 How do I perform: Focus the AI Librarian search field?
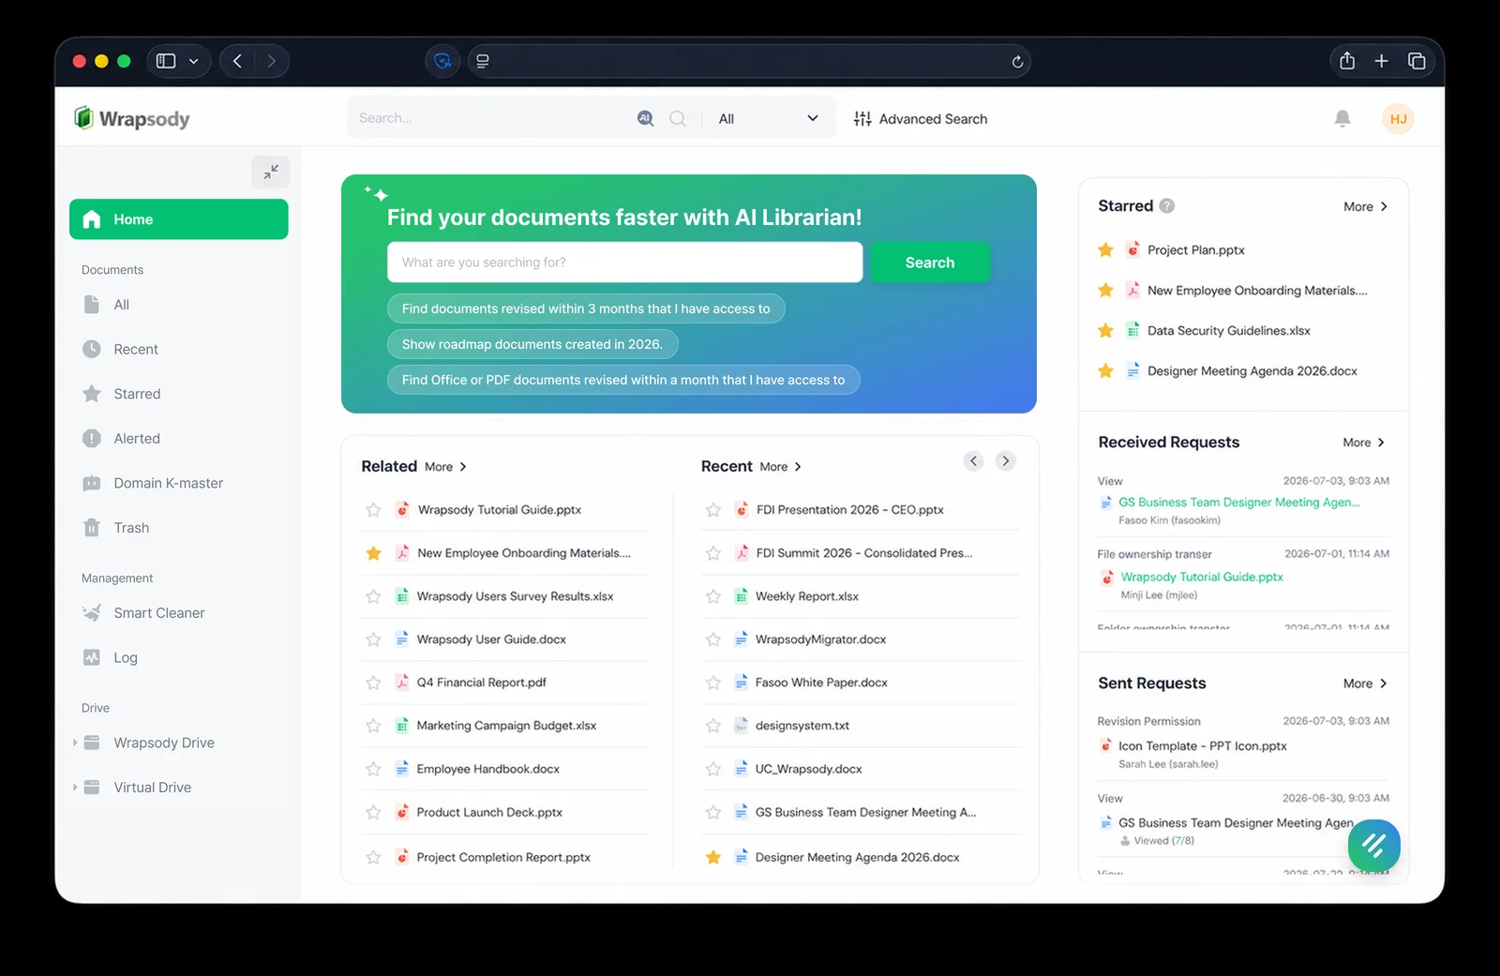pos(624,263)
